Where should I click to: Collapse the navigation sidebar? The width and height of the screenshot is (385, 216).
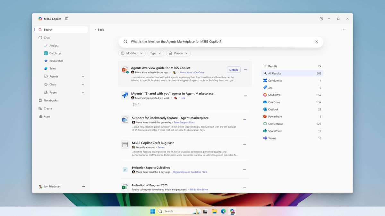coord(66,19)
